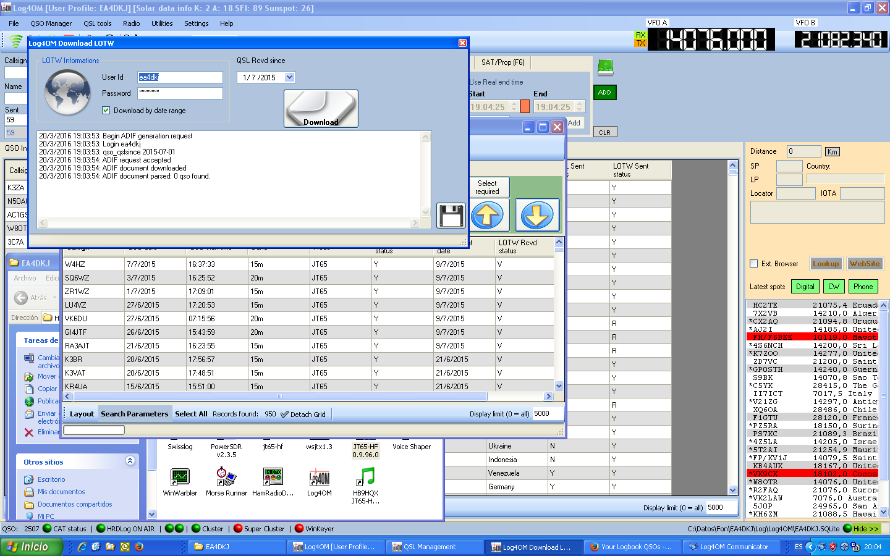The width and height of the screenshot is (890, 556).
Task: Click the HRDLog ON AIR indicator
Action: point(101,528)
